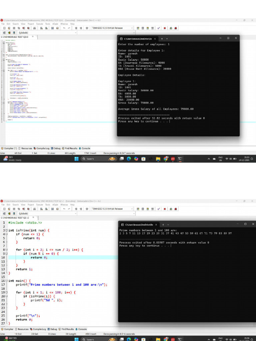Close the Q2.C editor file tab
Viewport: 256px width, 341px height.
coord(33,217)
